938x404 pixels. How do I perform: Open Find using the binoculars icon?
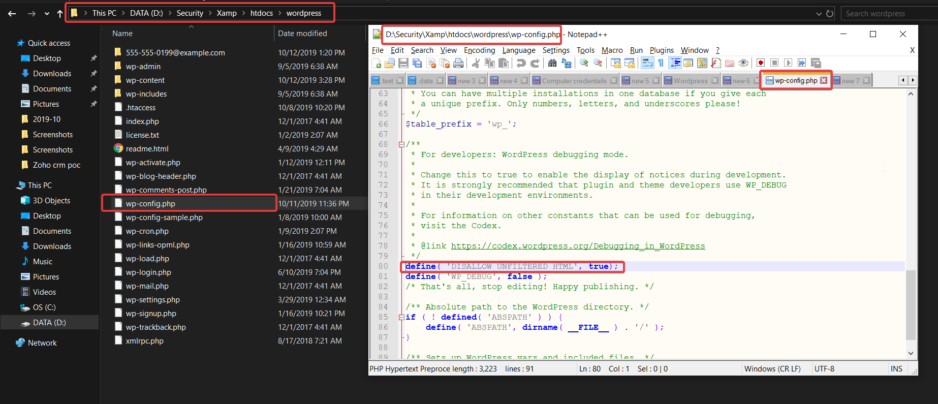[x=552, y=63]
